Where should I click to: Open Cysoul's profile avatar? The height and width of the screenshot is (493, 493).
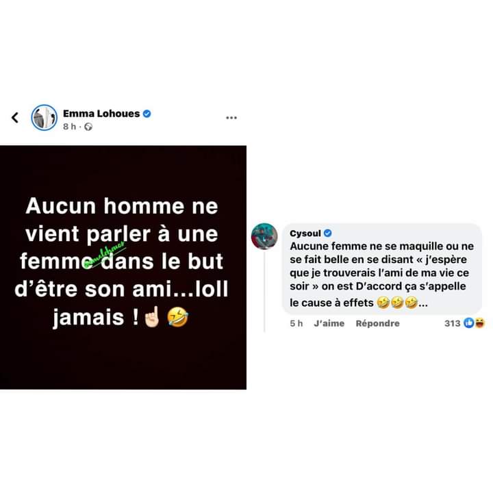click(x=264, y=236)
